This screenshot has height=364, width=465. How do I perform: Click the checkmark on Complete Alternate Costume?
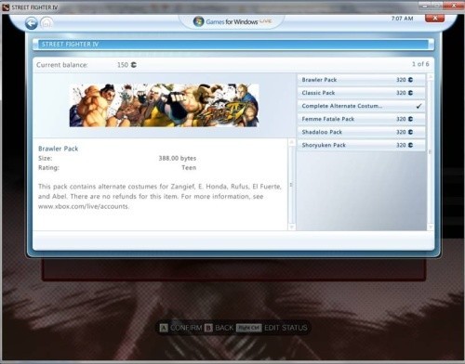coord(418,106)
